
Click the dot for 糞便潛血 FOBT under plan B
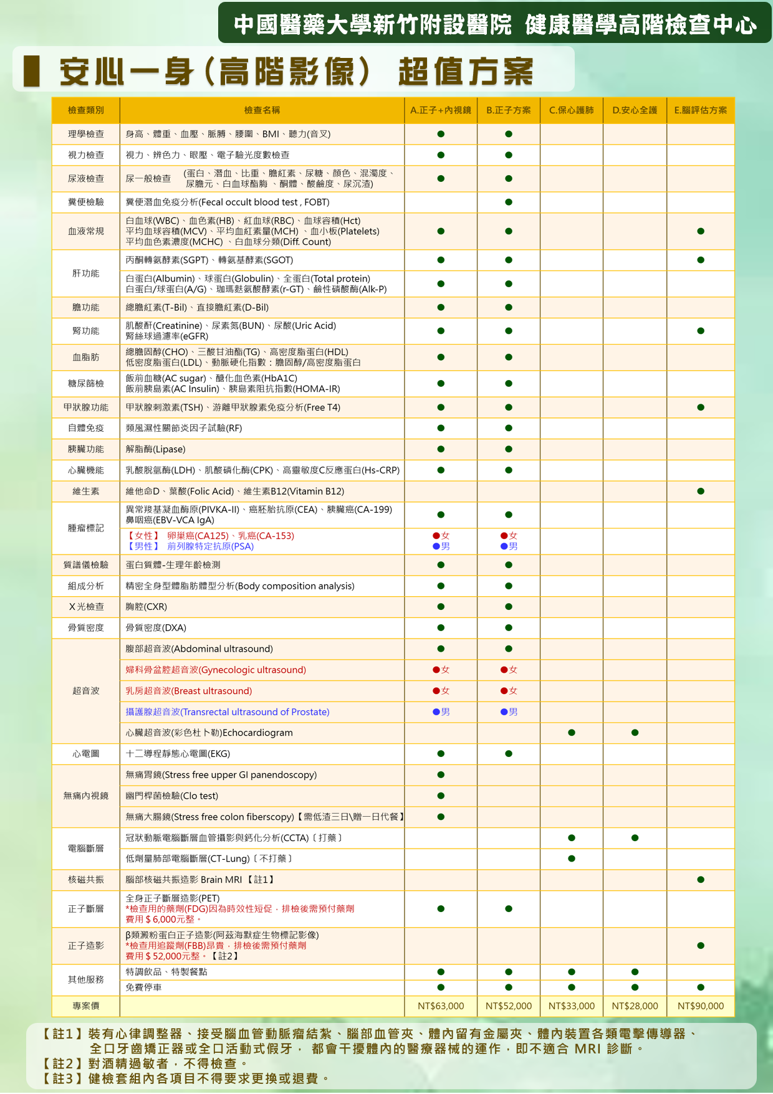[x=509, y=202]
